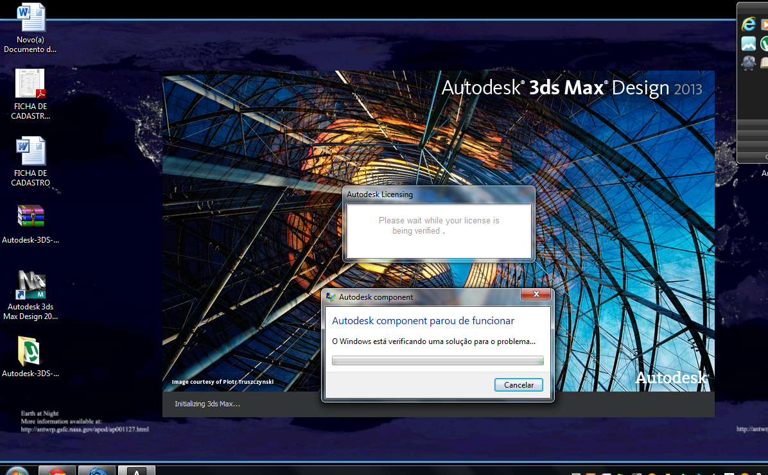Open the cartoon character icon in the dock

click(748, 63)
